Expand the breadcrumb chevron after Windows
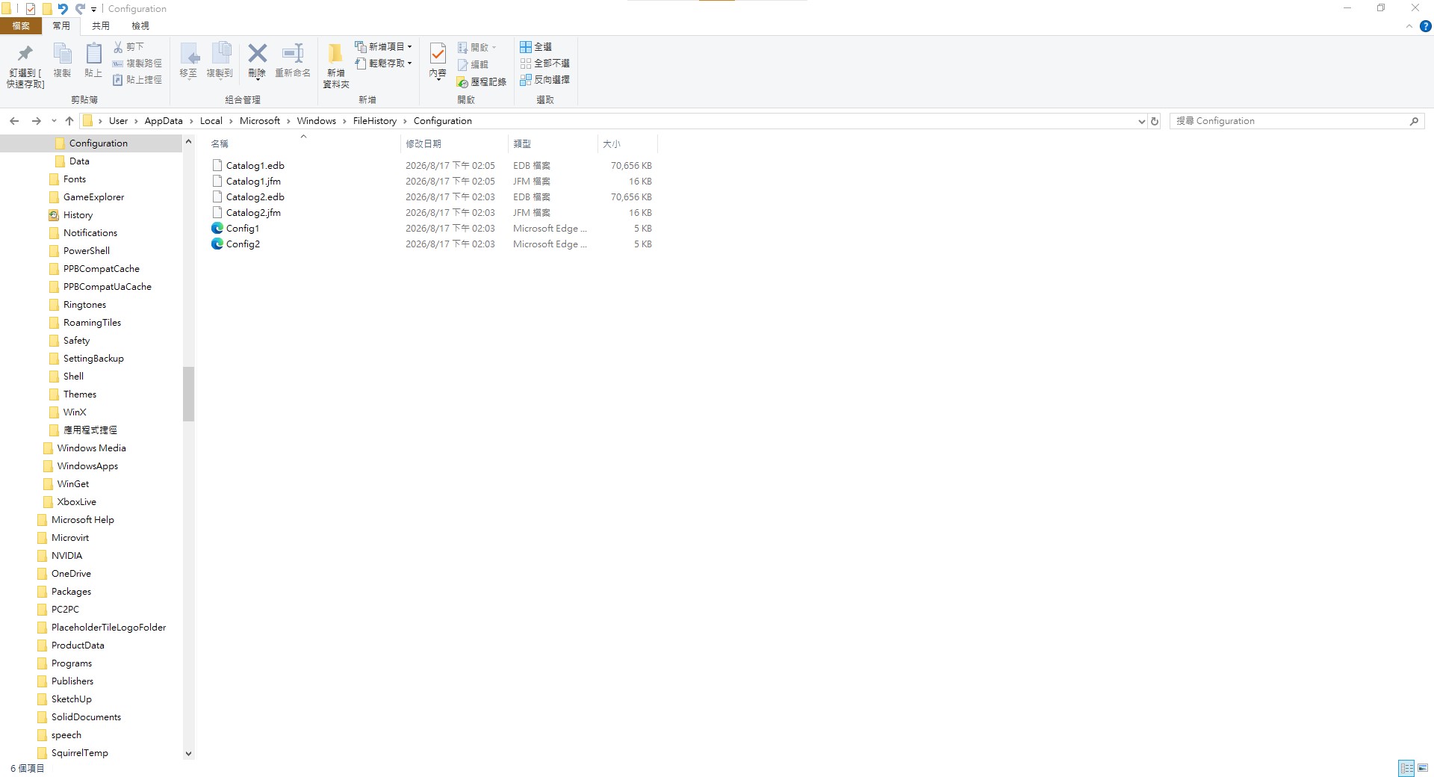Viewport: 1434px width, 777px height. pyautogui.click(x=344, y=121)
